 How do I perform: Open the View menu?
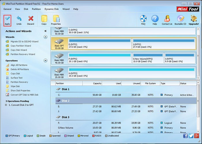17,9
